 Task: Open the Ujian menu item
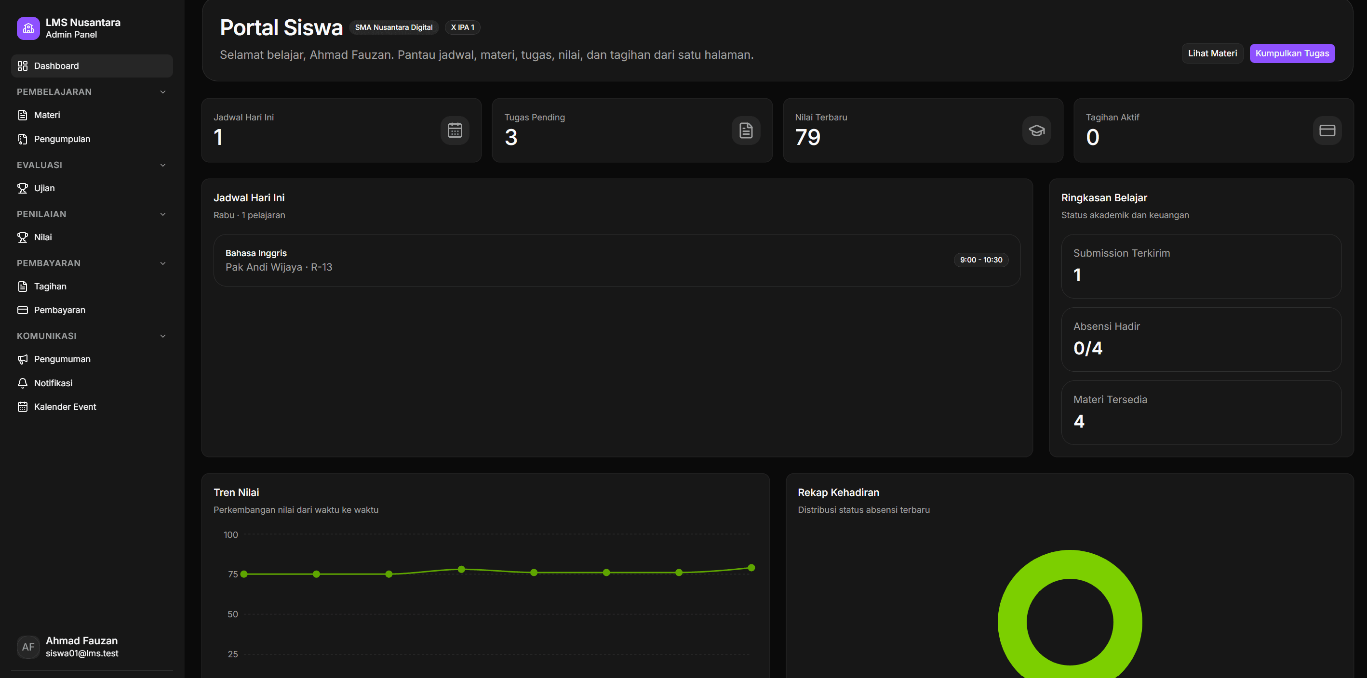click(92, 188)
